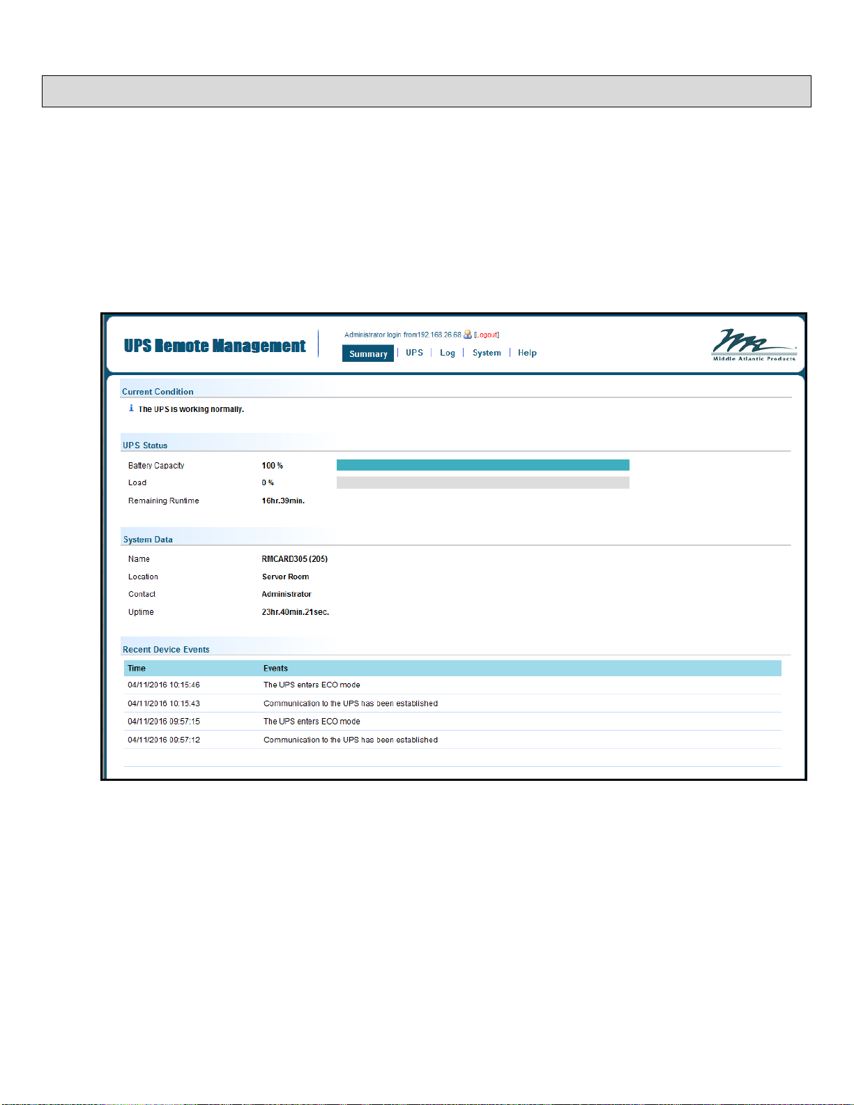Click the RMCARD305 (205) name value
The width and height of the screenshot is (854, 1105).
pos(295,559)
